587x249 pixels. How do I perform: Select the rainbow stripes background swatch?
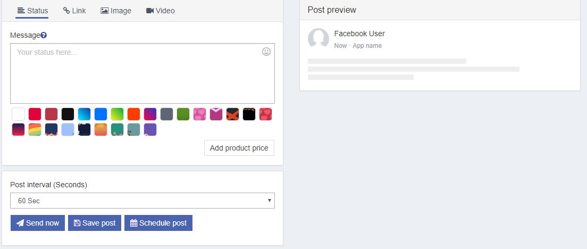35,129
